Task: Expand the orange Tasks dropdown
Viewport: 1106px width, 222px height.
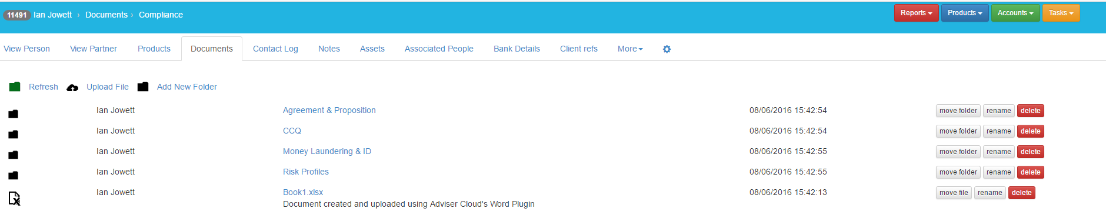Action: [1061, 13]
